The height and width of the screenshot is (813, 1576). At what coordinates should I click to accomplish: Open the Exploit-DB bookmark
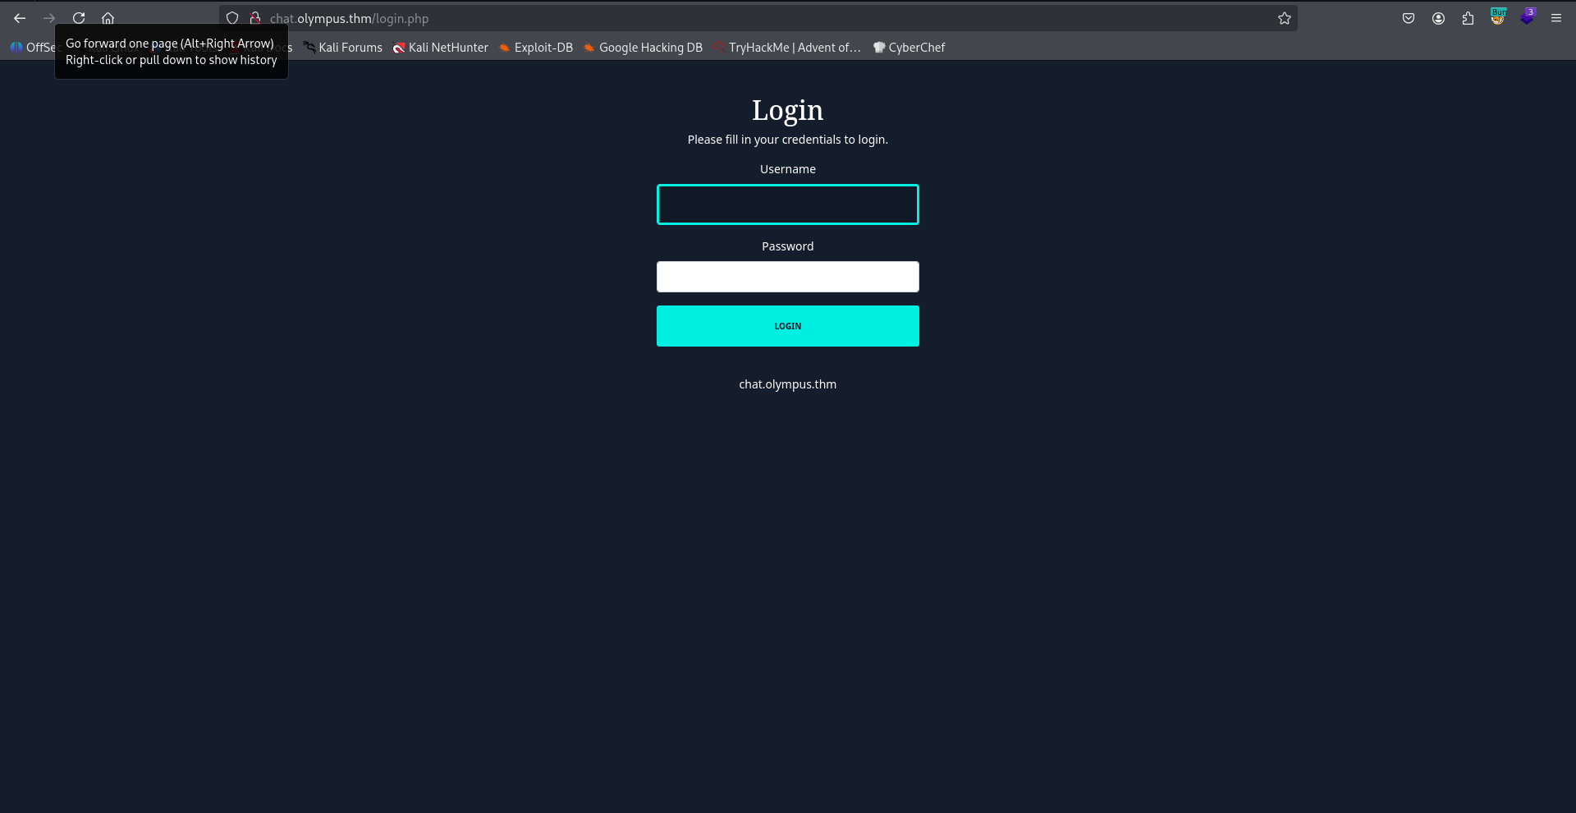[535, 48]
